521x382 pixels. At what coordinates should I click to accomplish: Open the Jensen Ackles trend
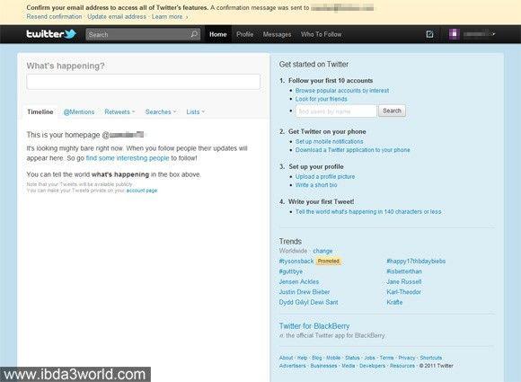(x=299, y=282)
